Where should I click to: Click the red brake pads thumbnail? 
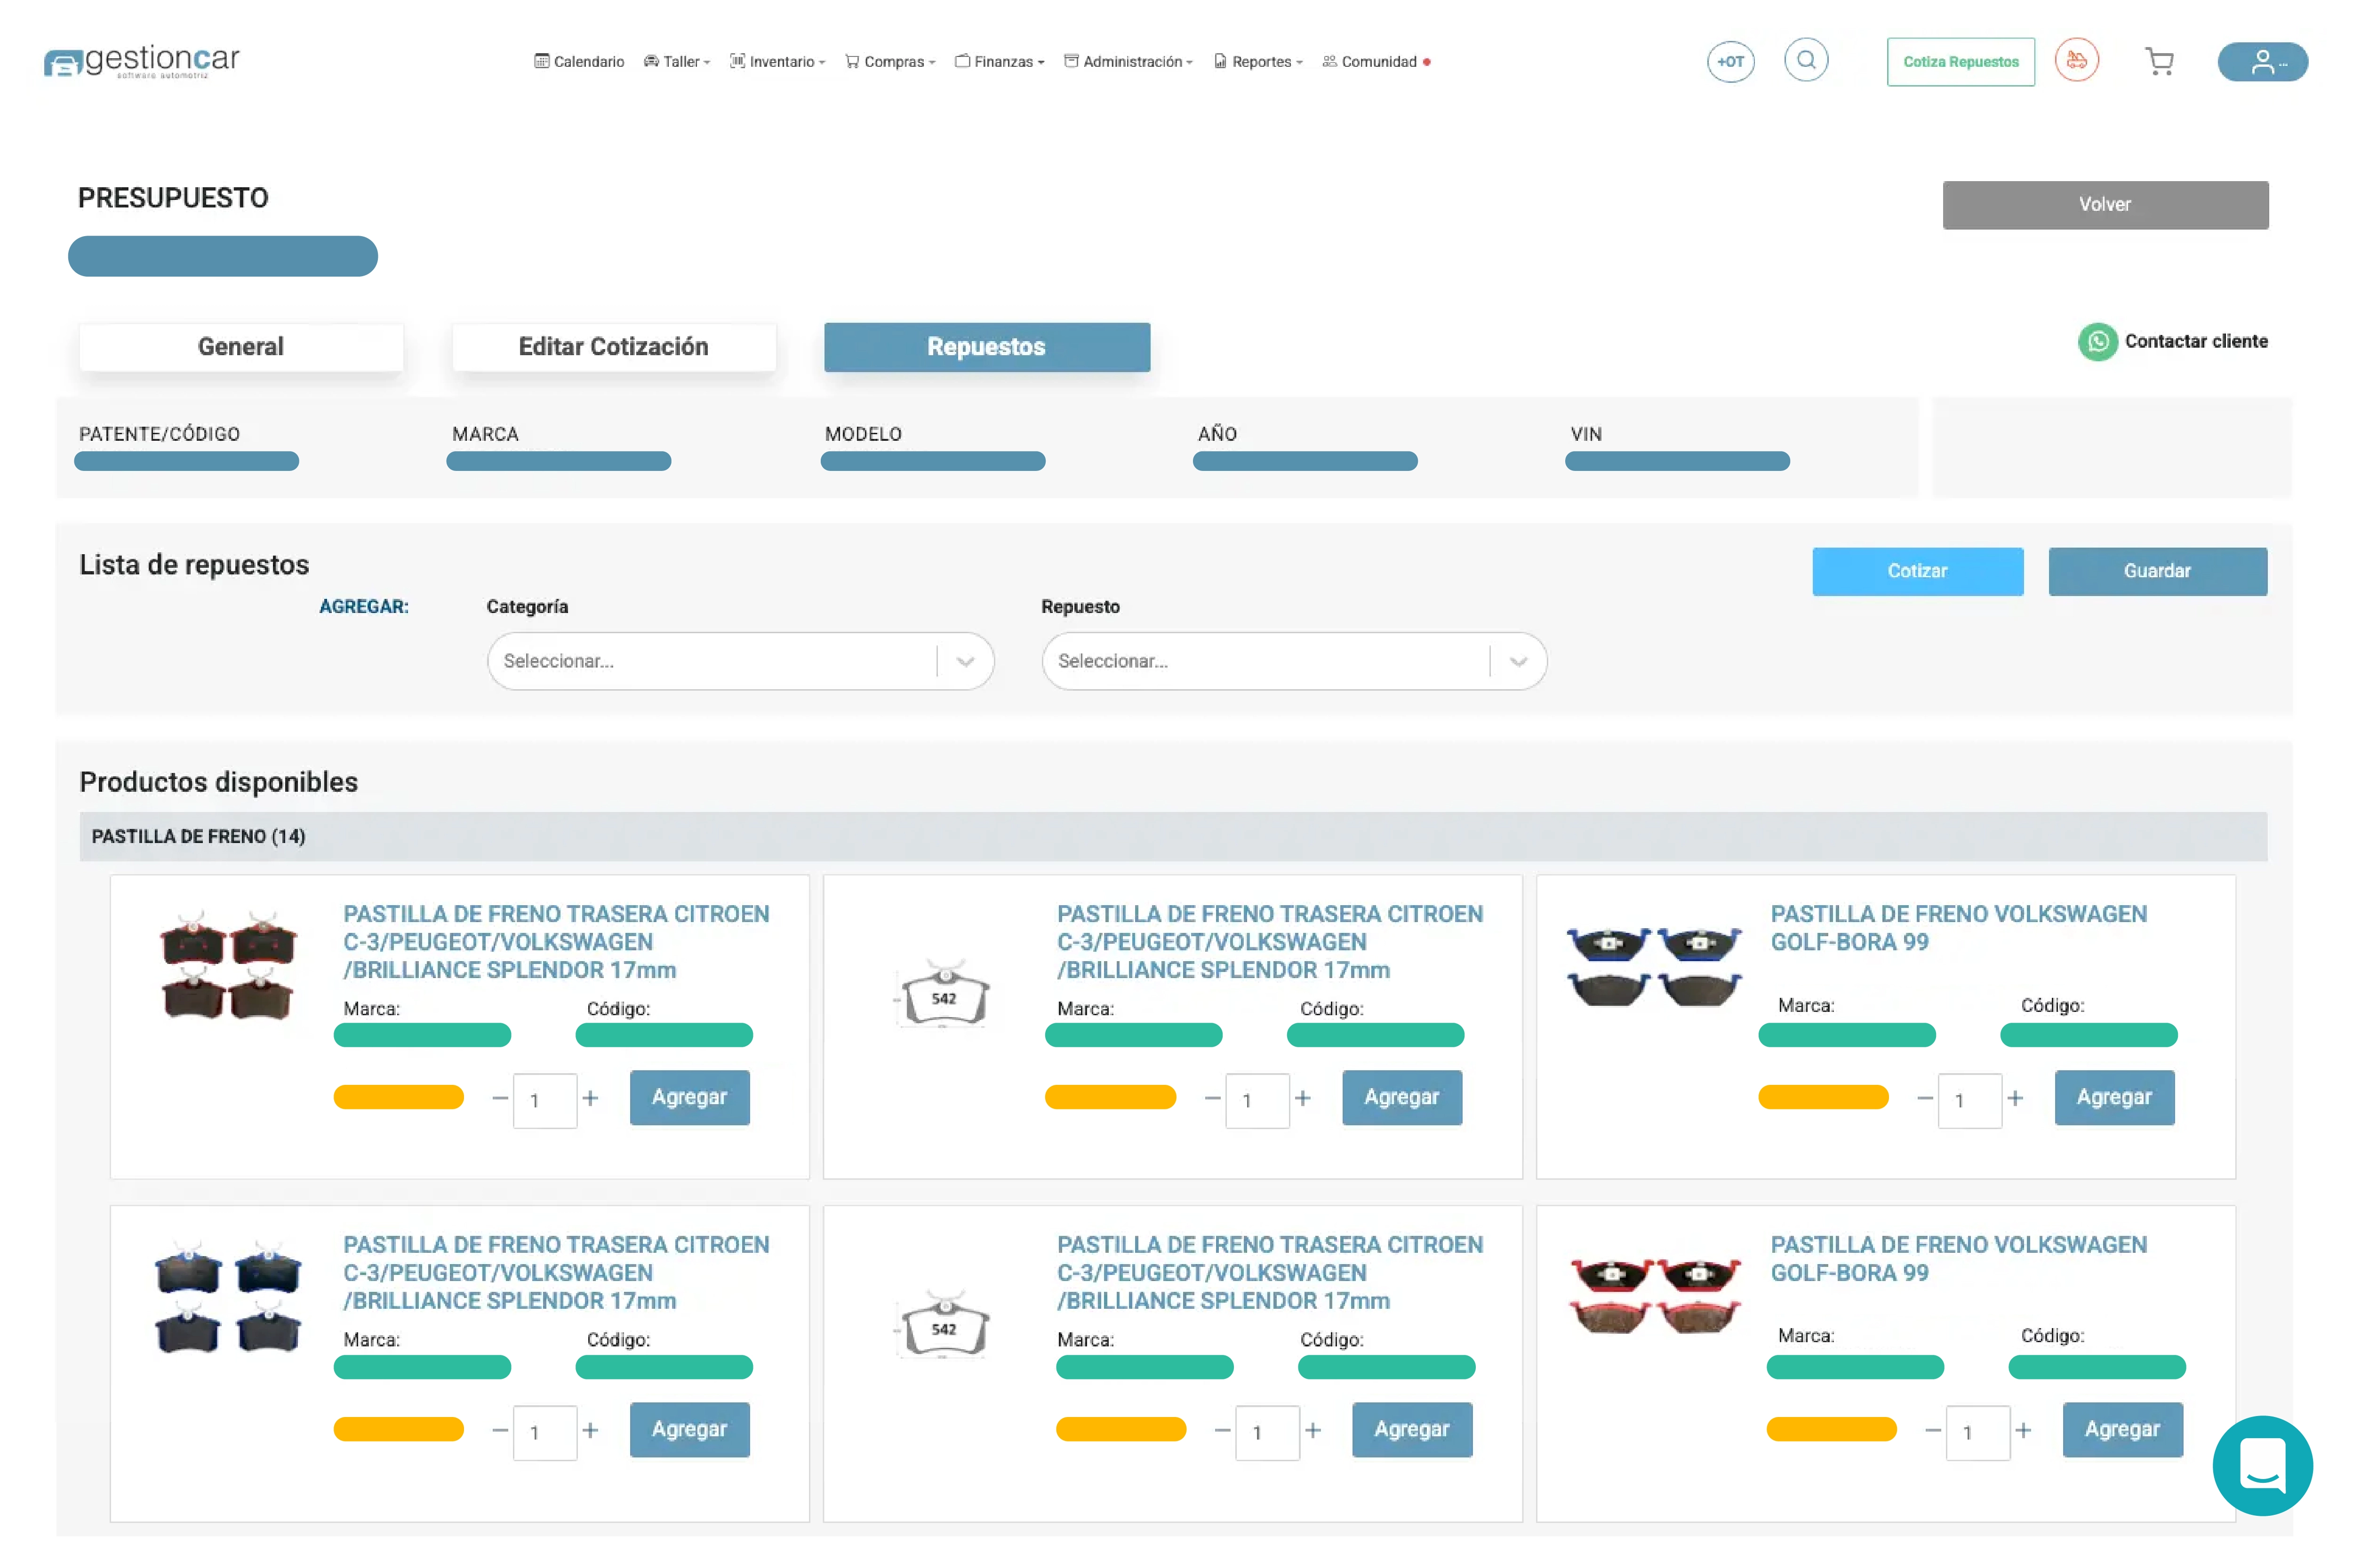1655,1294
